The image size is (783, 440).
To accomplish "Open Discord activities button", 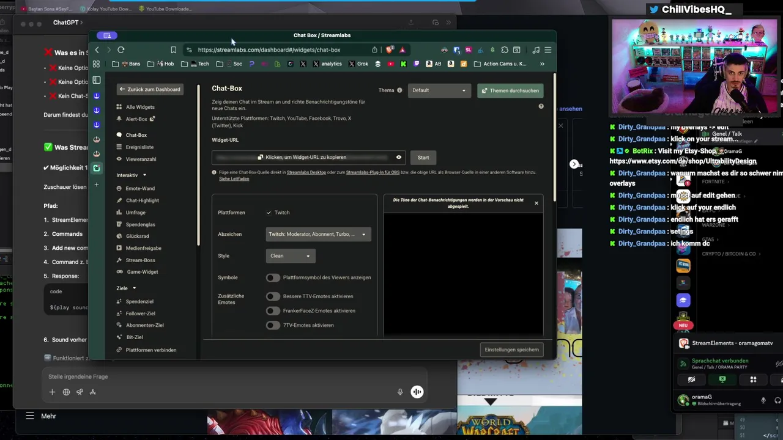I will (753, 380).
